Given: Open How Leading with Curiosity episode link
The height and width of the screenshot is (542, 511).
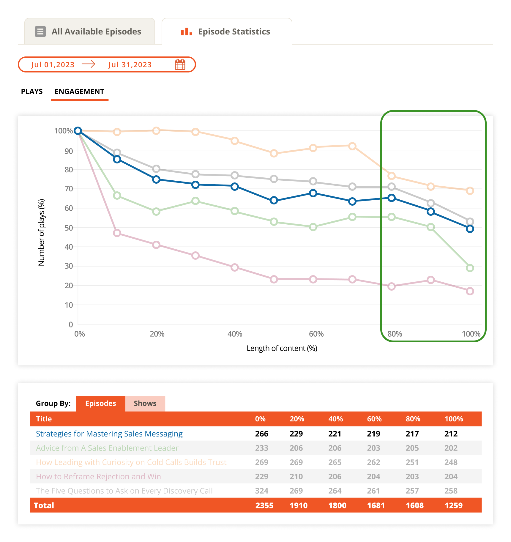Looking at the screenshot, I should (x=131, y=462).
